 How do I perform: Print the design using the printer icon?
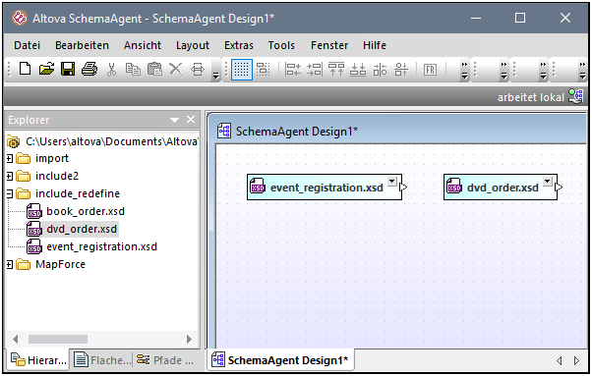pos(89,70)
